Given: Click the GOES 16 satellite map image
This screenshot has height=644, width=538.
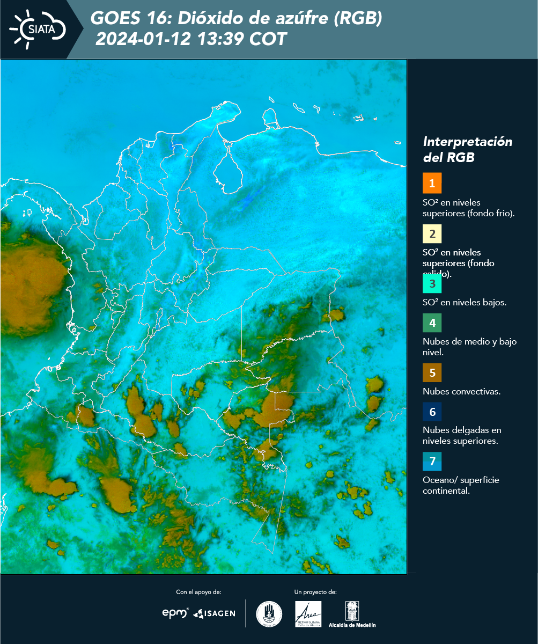Looking at the screenshot, I should coord(203,317).
